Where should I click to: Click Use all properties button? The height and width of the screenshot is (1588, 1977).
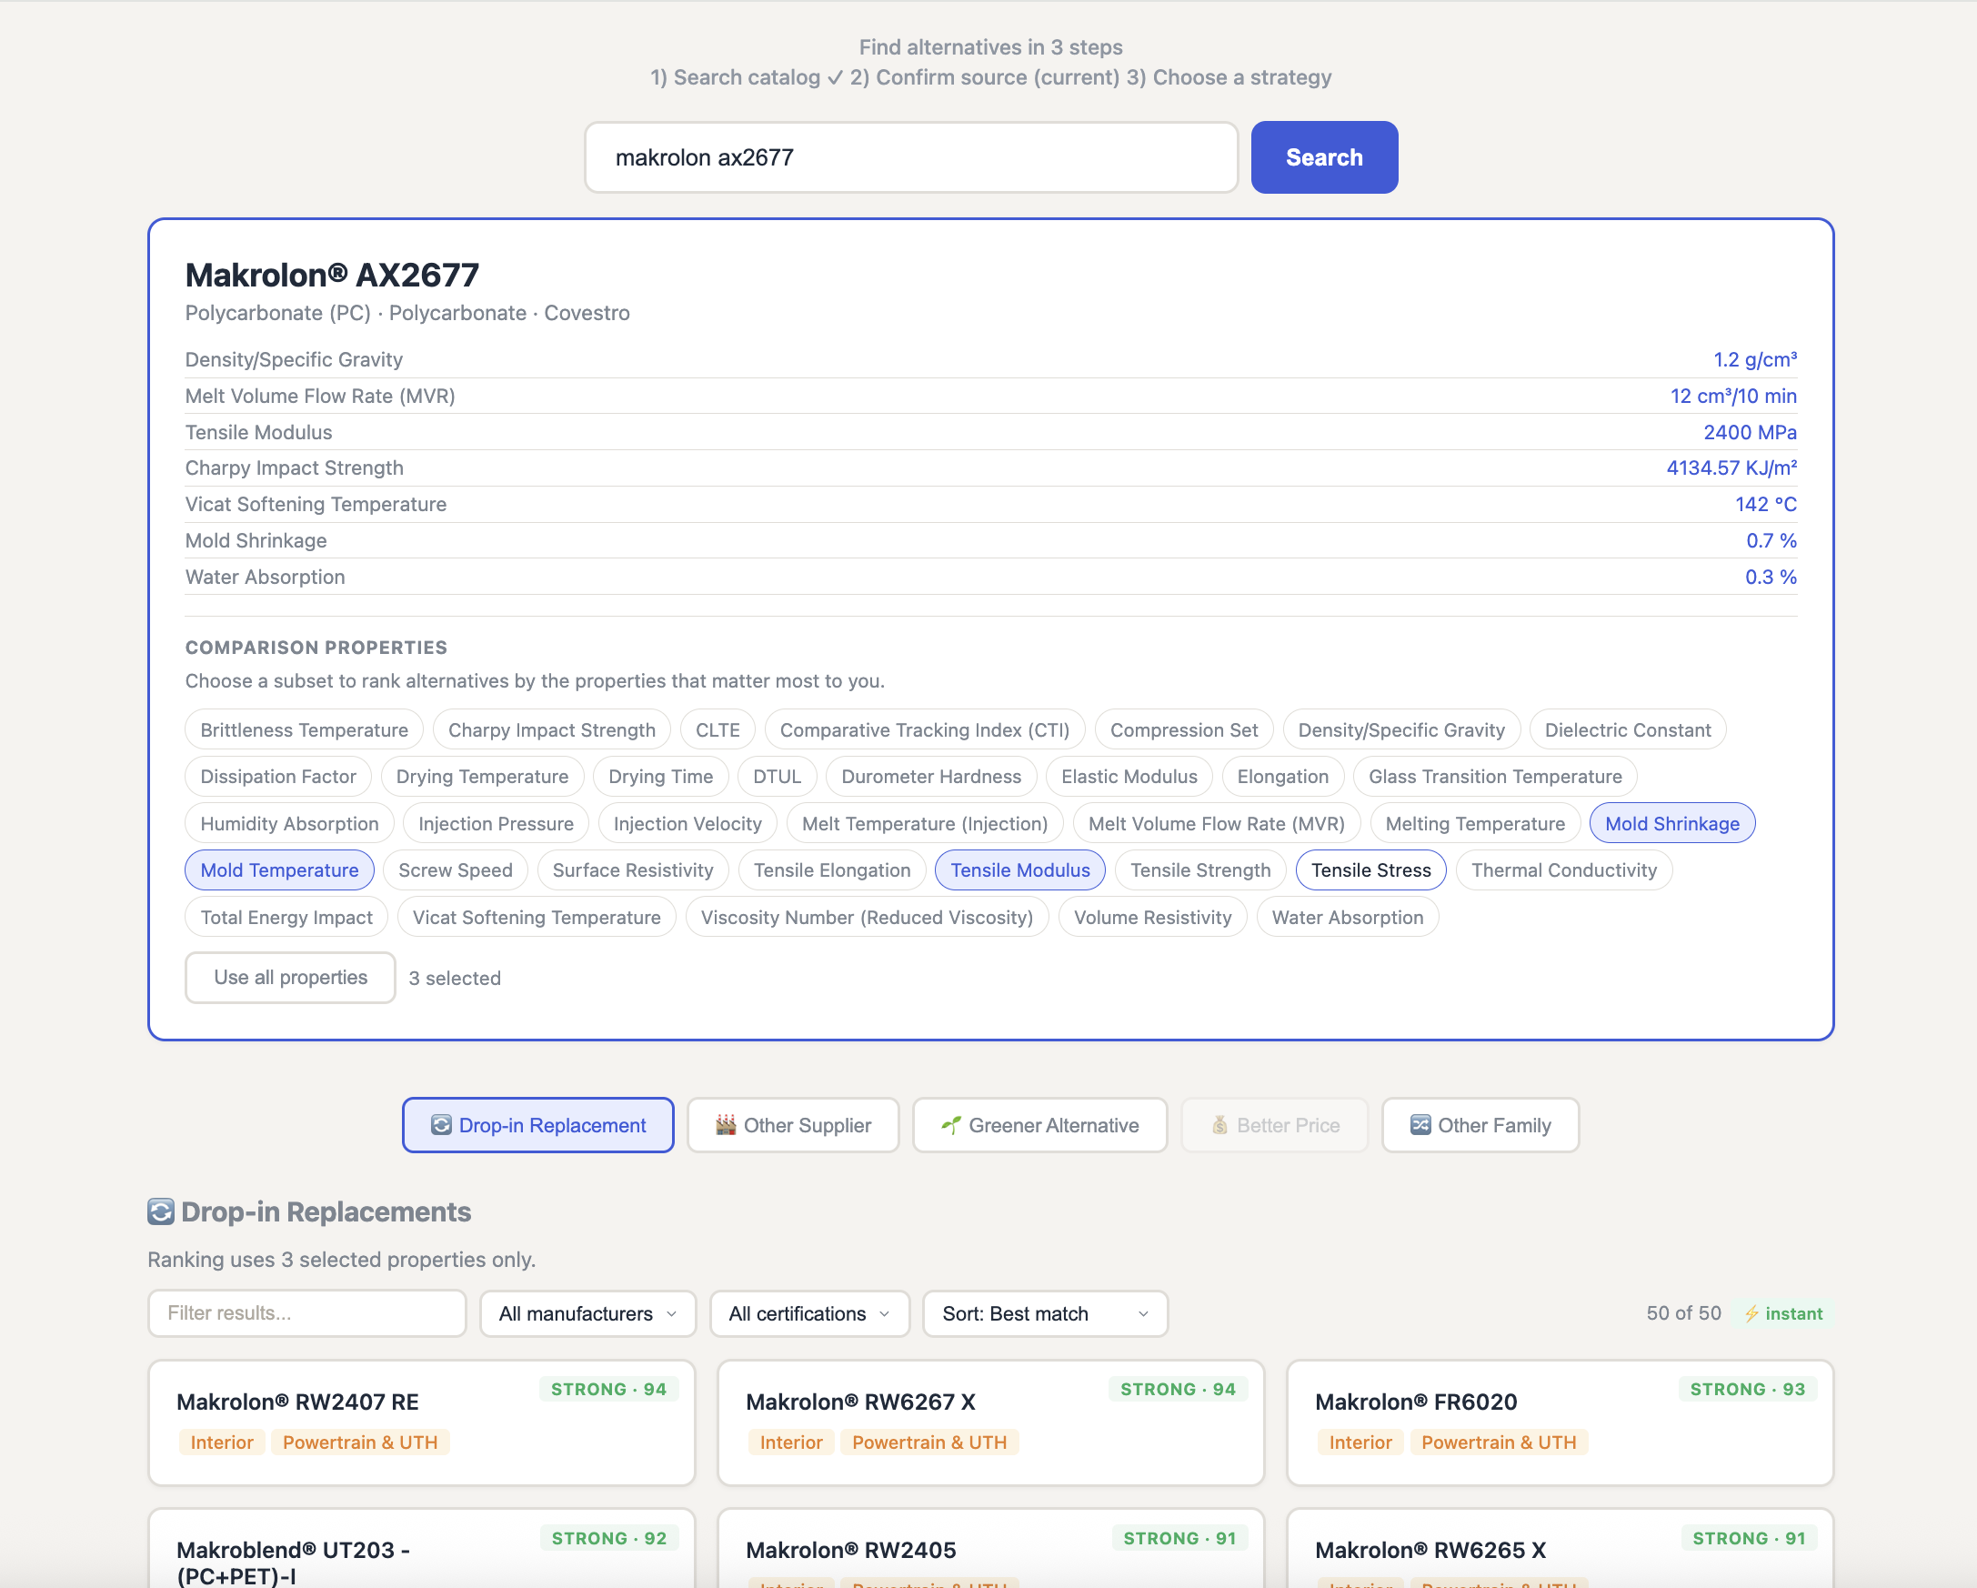tap(290, 978)
